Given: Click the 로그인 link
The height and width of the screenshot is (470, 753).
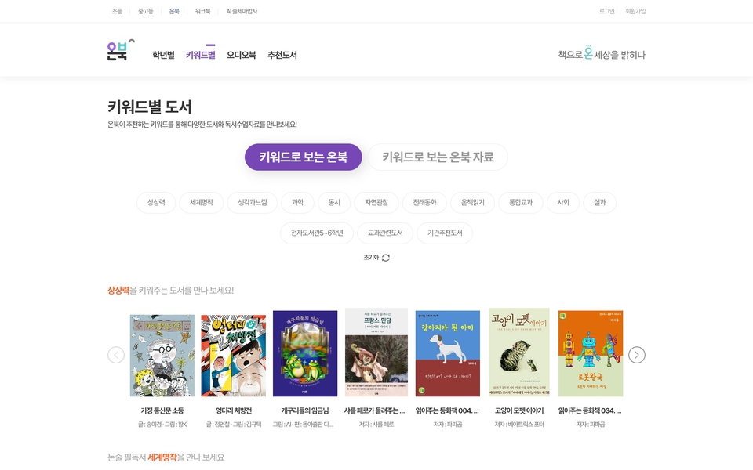Looking at the screenshot, I should (x=606, y=11).
